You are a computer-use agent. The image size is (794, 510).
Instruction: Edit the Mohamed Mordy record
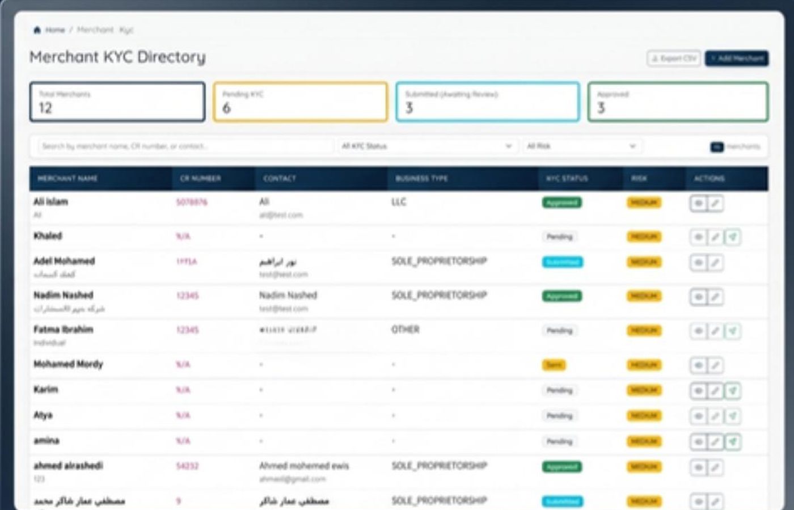click(x=715, y=365)
